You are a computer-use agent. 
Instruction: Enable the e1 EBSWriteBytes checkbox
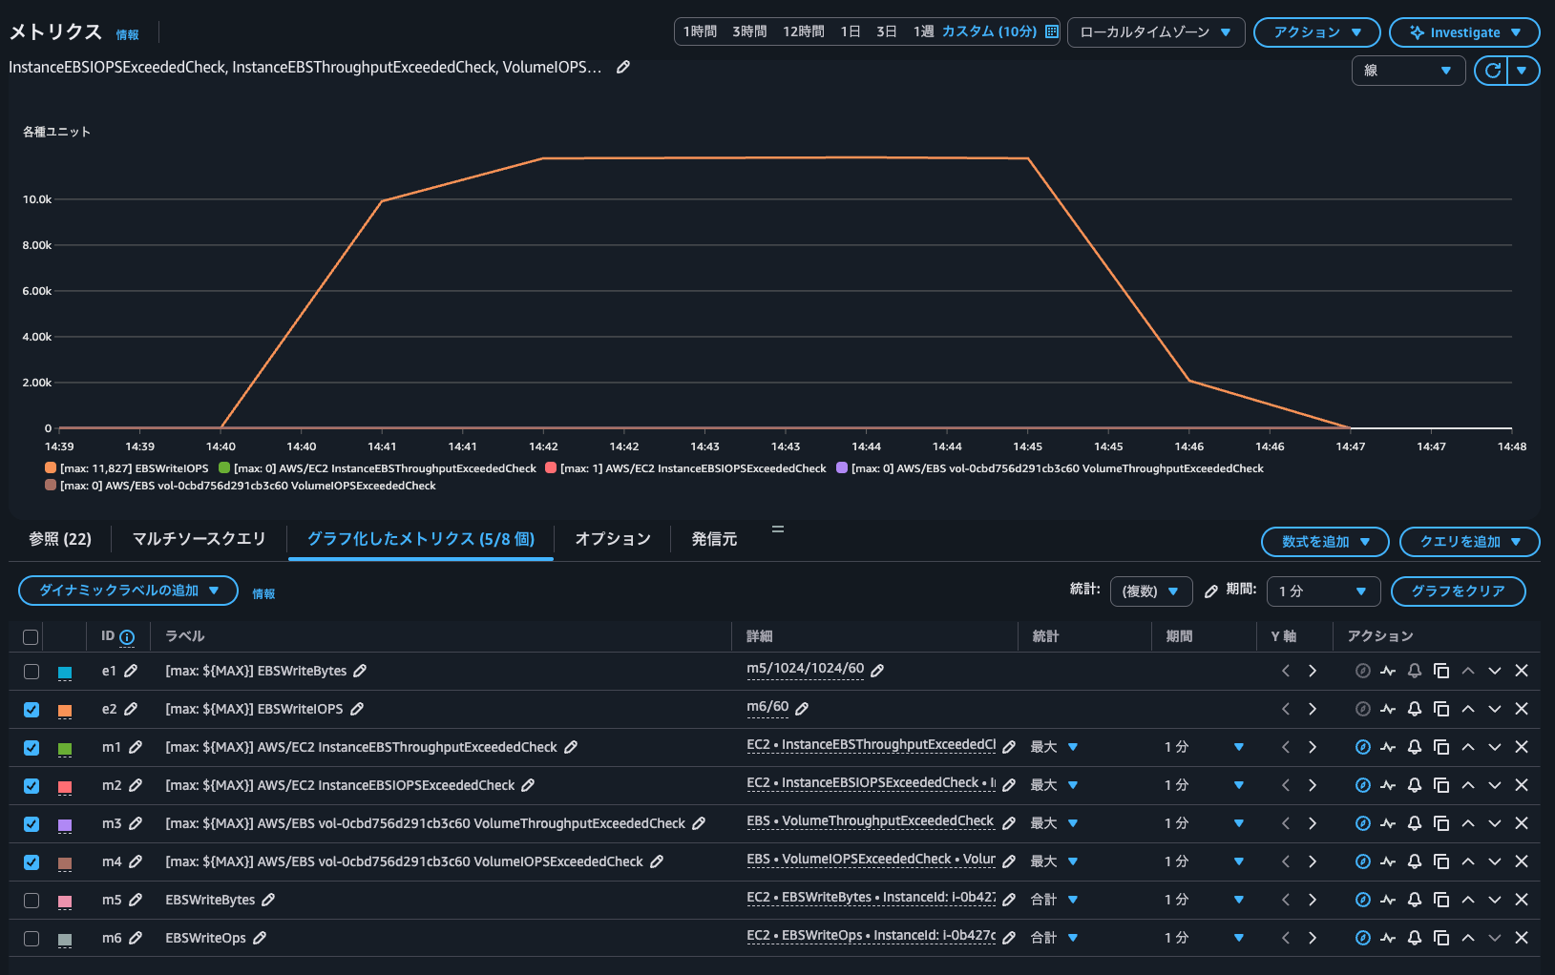(x=32, y=672)
